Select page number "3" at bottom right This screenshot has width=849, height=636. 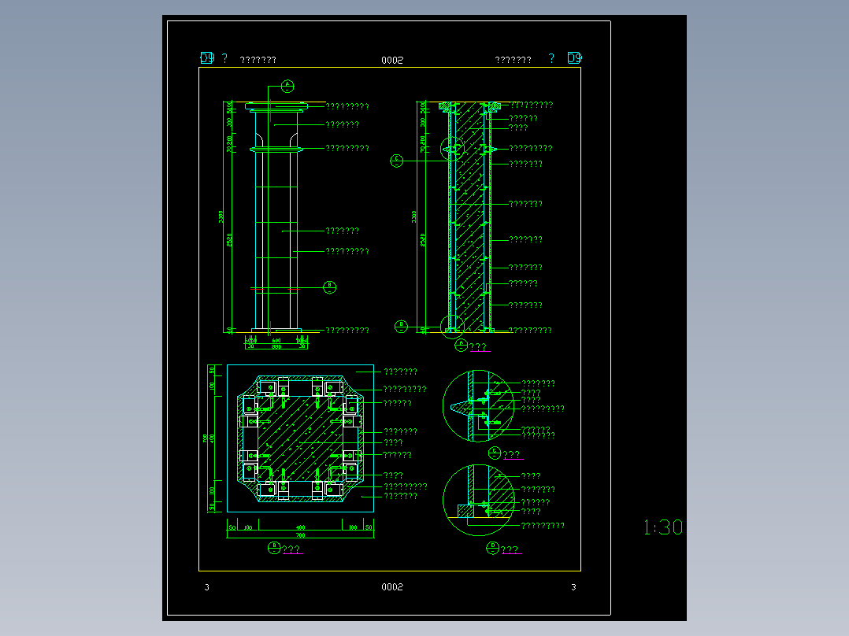tap(573, 587)
